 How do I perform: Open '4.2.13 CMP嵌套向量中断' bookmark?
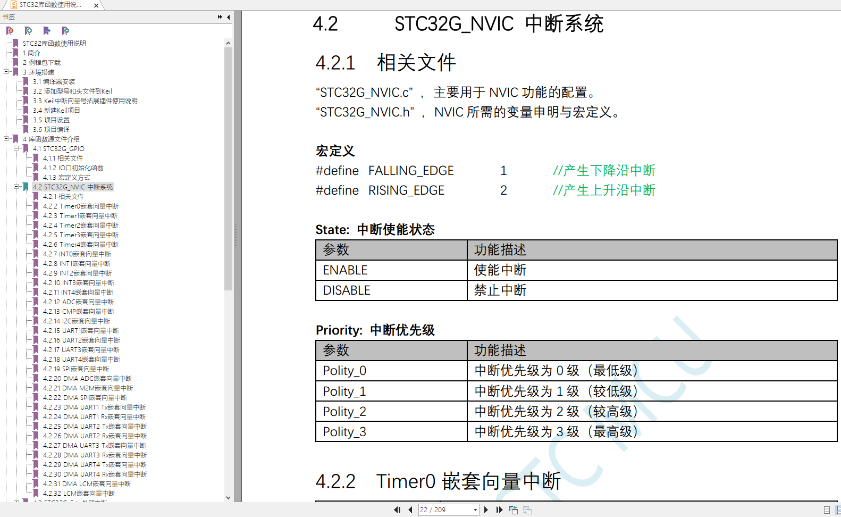[x=79, y=311]
